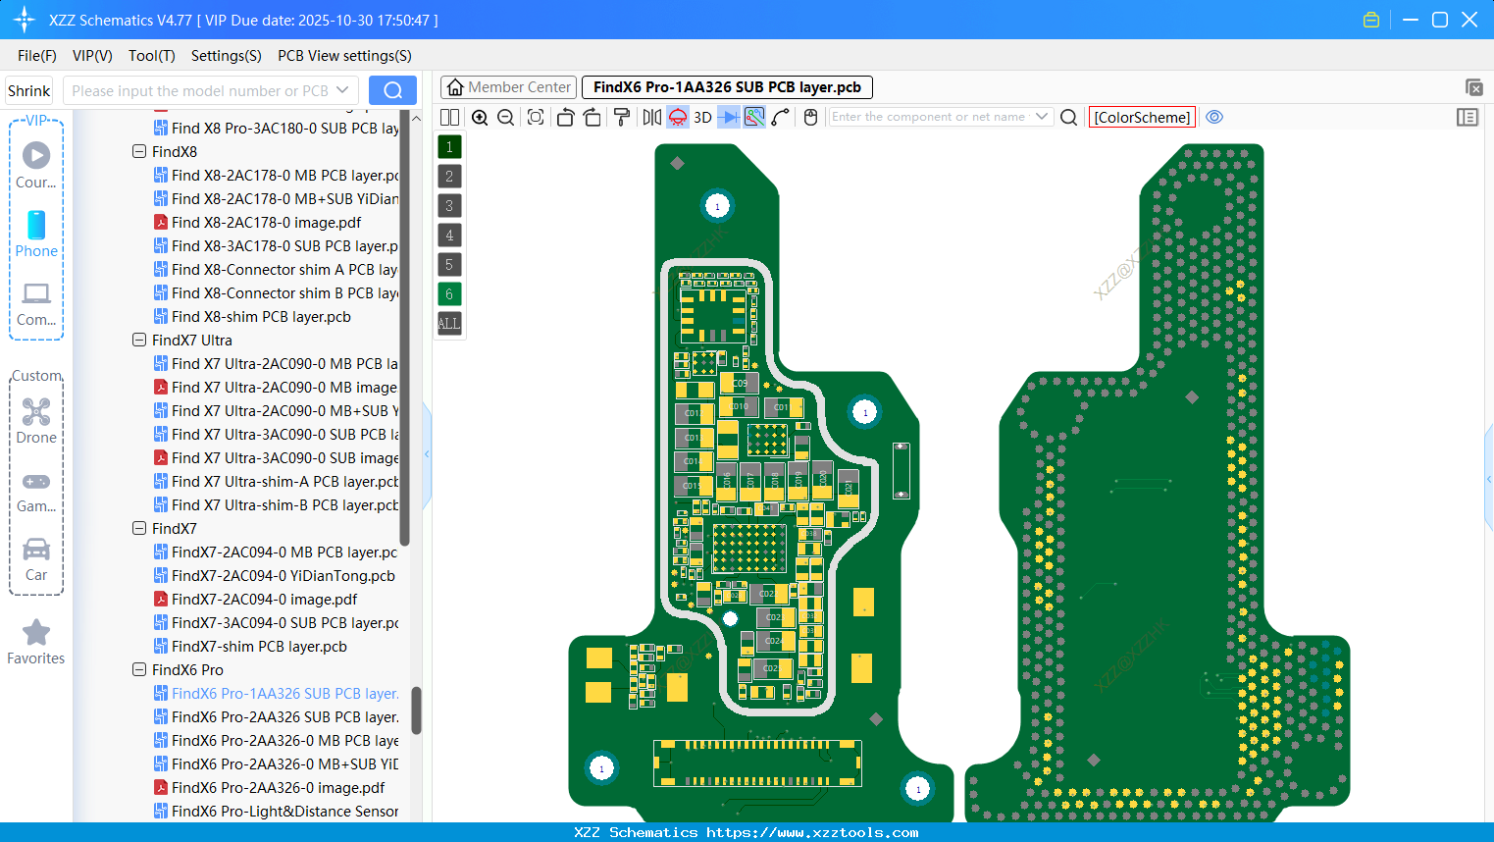The image size is (1494, 842).
Task: Toggle the eye visibility icon next to ColorScheme
Action: 1214,117
